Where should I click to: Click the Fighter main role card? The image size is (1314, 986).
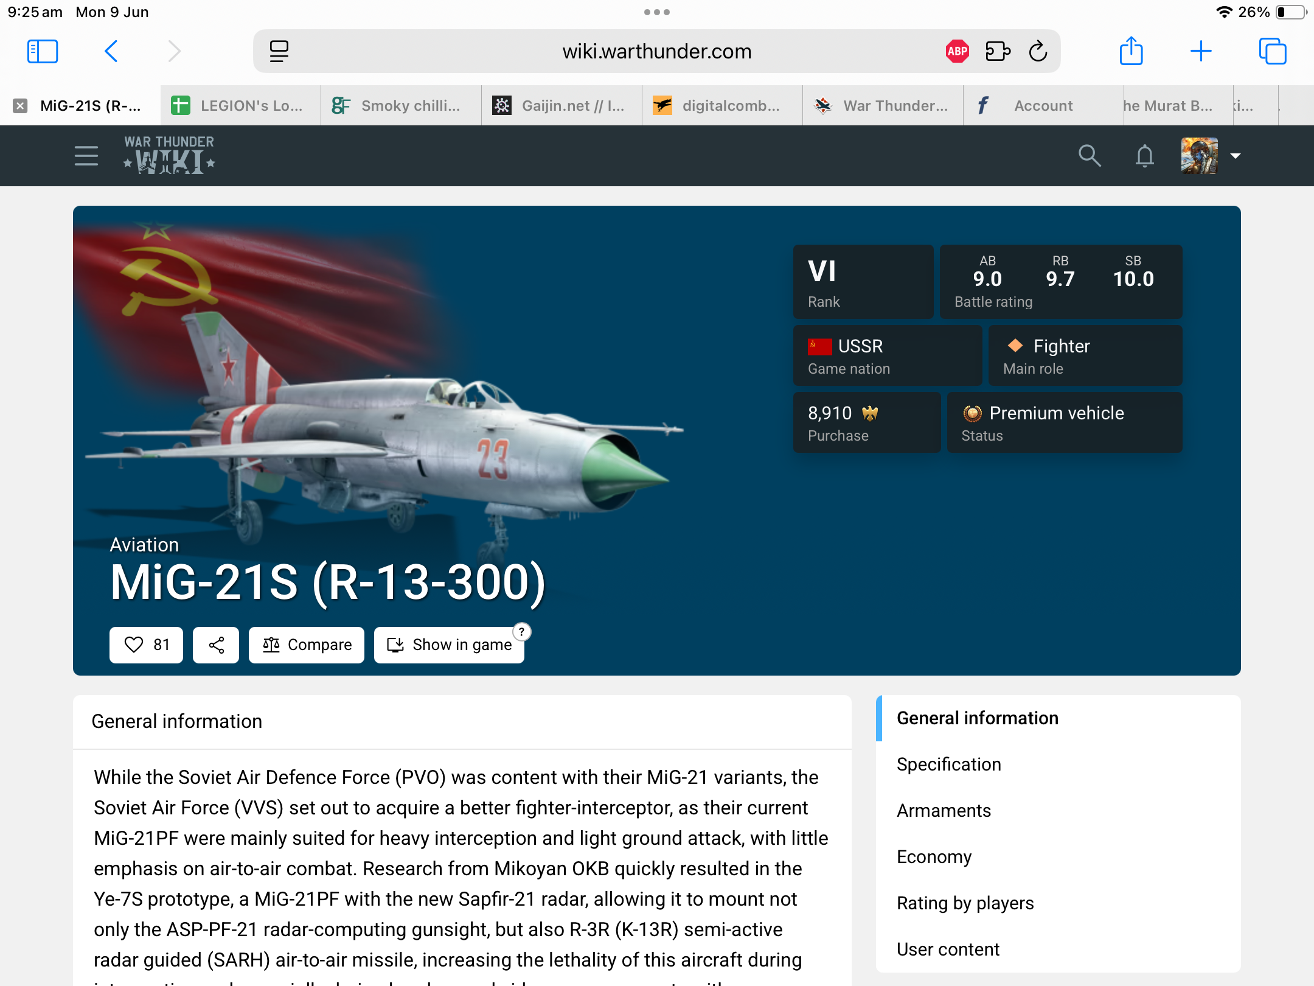[1085, 355]
